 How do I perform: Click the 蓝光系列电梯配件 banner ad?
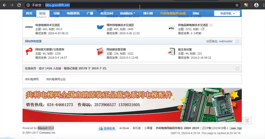click(132, 105)
